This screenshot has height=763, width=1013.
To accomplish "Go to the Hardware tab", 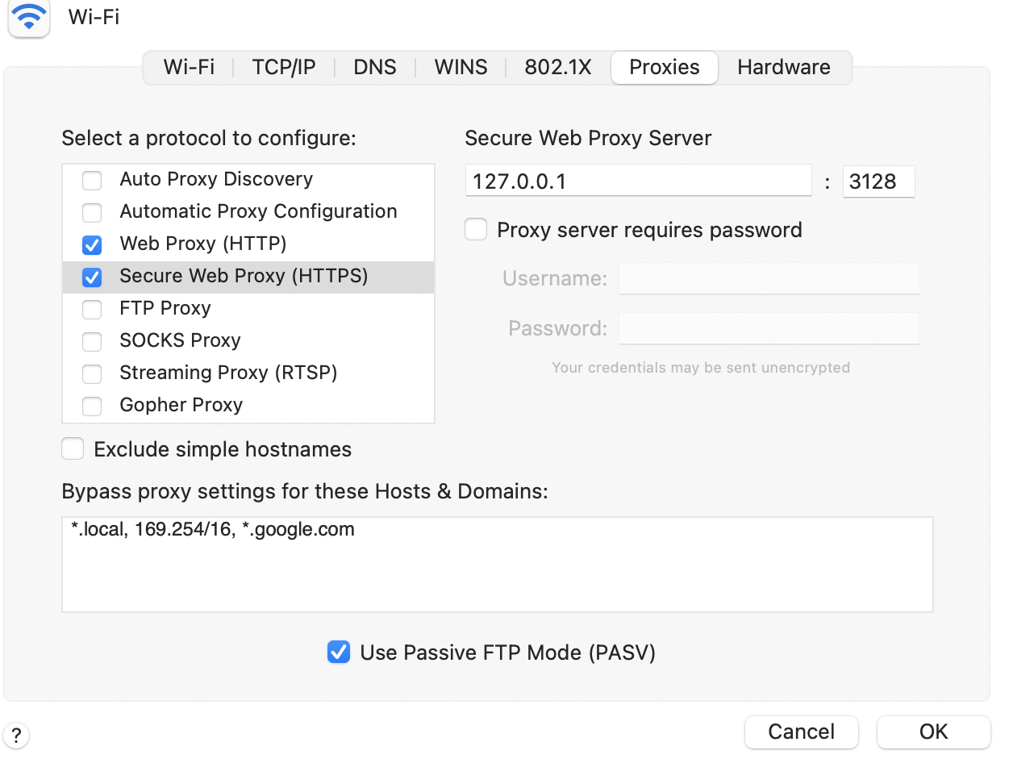I will tap(784, 67).
